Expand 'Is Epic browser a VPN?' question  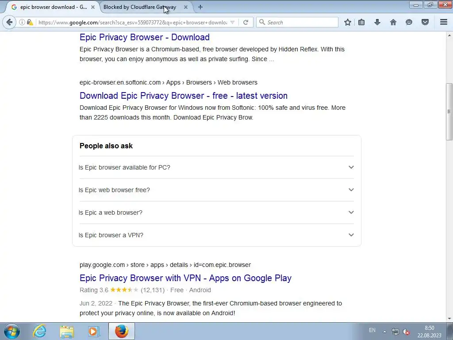[x=217, y=235]
